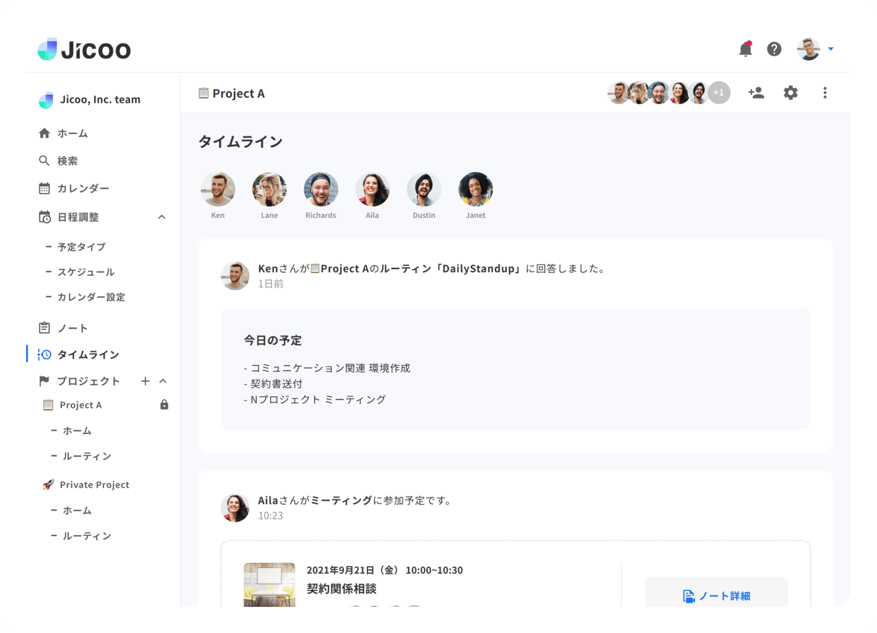Viewport: 877px width, 633px height.
Task: Collapse the 日程調整 section chevron
Action: point(162,216)
